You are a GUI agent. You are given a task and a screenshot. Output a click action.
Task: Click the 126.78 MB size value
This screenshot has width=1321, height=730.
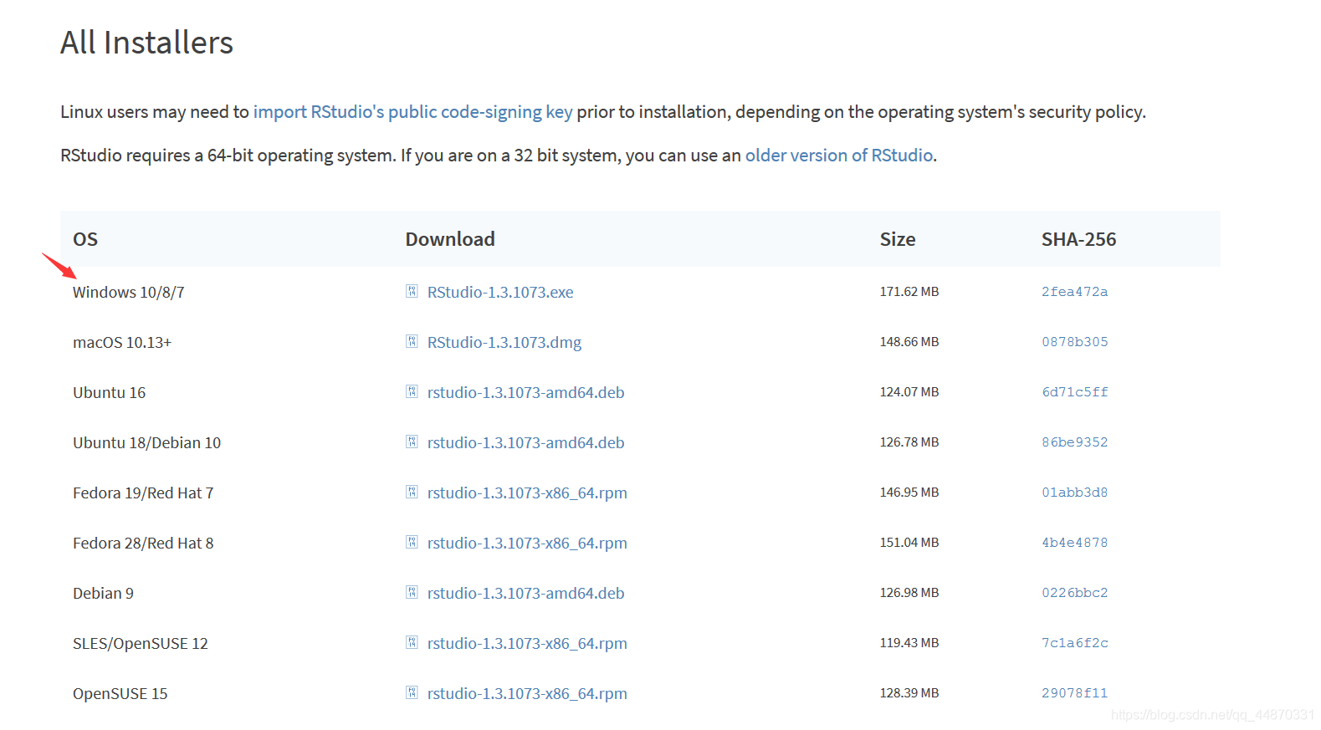tap(909, 442)
